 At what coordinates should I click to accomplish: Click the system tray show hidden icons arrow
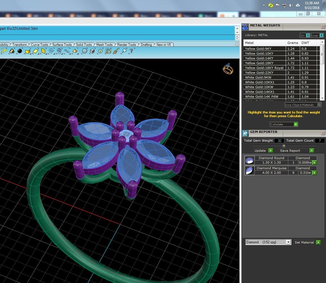coord(264,5)
